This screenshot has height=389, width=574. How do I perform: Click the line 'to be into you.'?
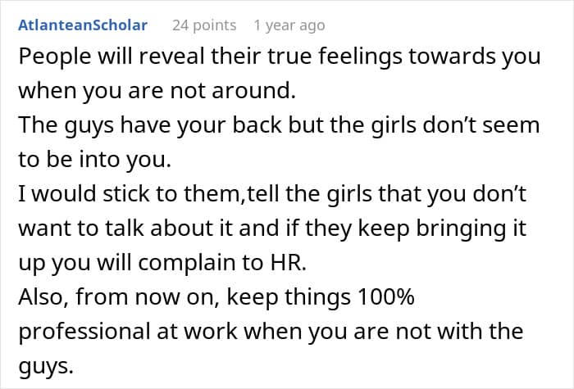(95, 160)
